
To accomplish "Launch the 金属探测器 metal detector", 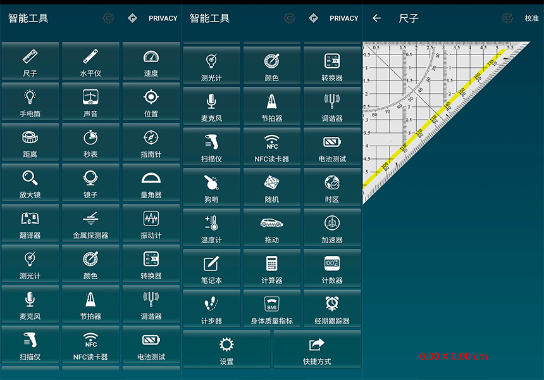I will tap(90, 224).
